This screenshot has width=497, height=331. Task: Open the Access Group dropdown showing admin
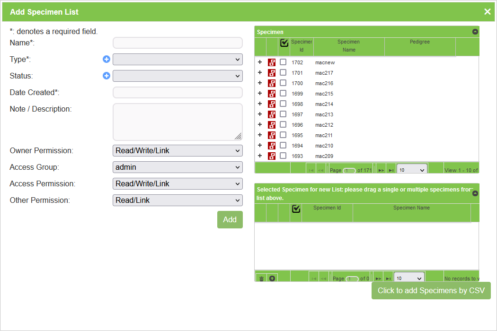click(x=177, y=167)
